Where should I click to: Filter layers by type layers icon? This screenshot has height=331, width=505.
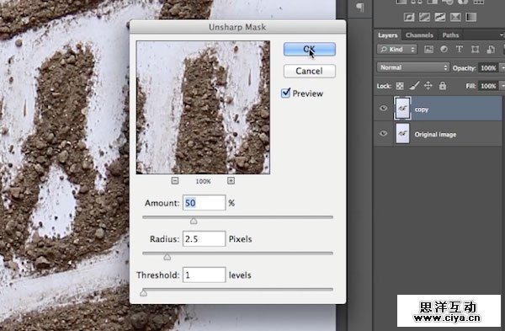pyautogui.click(x=460, y=50)
